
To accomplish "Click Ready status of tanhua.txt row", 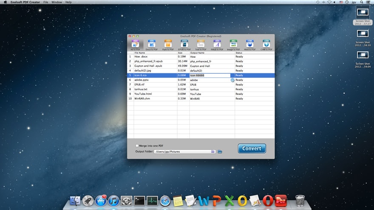I will point(239,89).
